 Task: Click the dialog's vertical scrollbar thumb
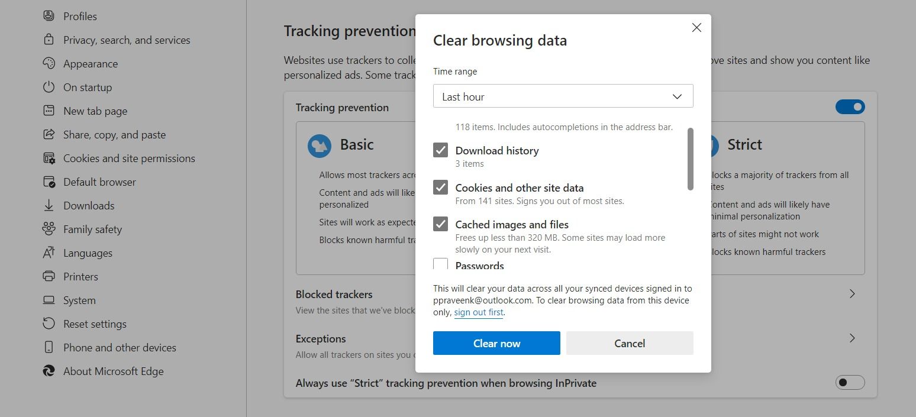tap(690, 159)
